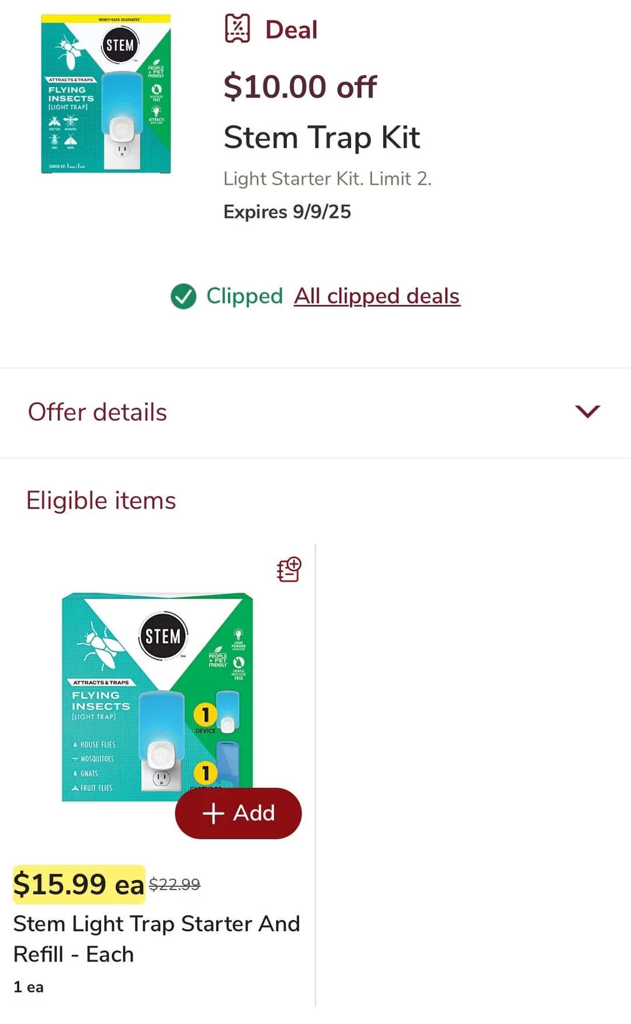Click the crossed-out $22.99 original price
The width and height of the screenshot is (631, 1024).
point(175,884)
